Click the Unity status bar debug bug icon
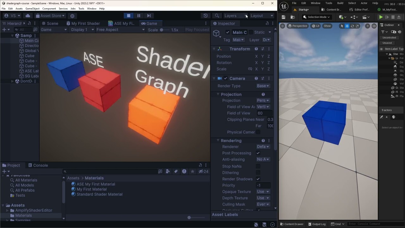This screenshot has width=405, height=228. click(256, 225)
